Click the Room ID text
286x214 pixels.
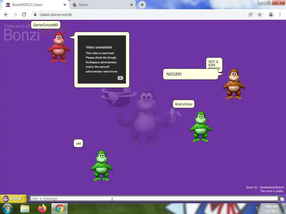pyautogui.click(x=265, y=187)
